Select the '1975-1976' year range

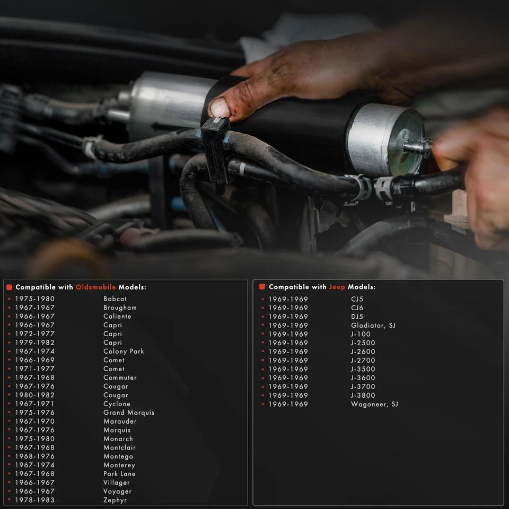(35, 413)
